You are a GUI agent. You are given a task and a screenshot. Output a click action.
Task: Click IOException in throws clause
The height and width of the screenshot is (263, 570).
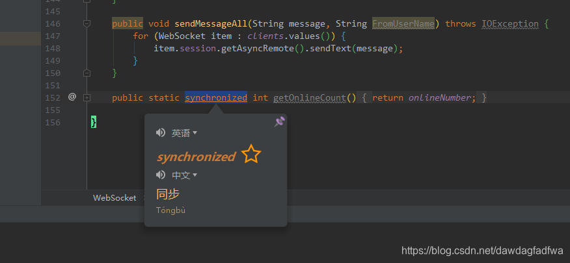510,24
